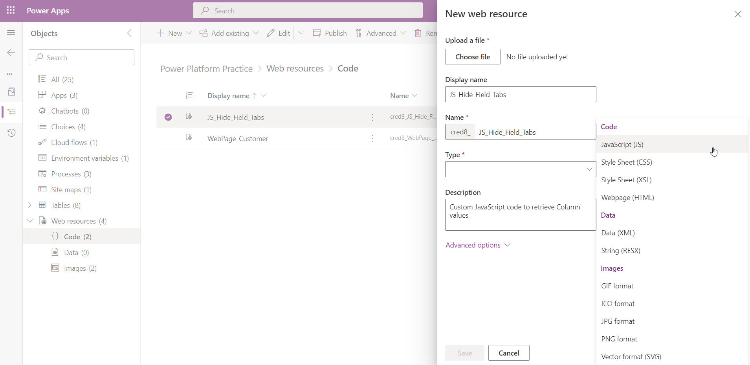Click the Choose file button
Image resolution: width=750 pixels, height=365 pixels.
point(473,57)
